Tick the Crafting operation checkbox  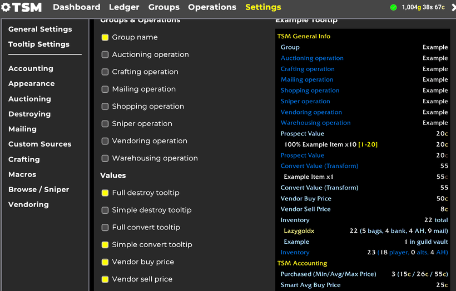pos(105,72)
